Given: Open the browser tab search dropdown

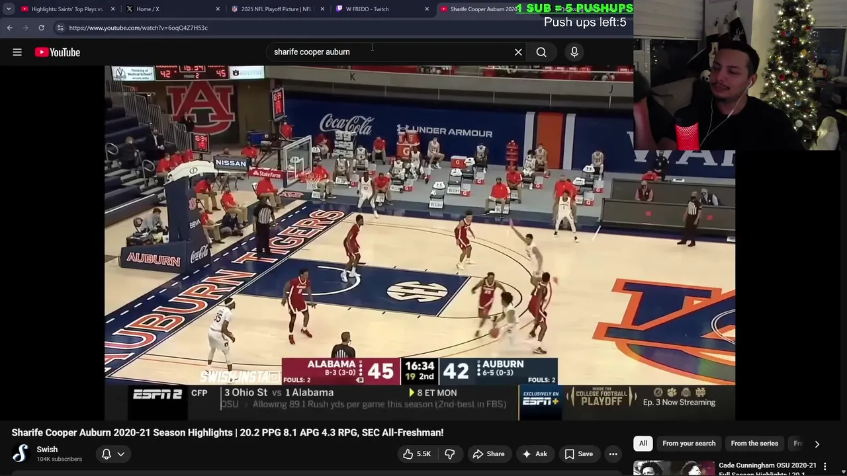Looking at the screenshot, I should click(x=8, y=9).
